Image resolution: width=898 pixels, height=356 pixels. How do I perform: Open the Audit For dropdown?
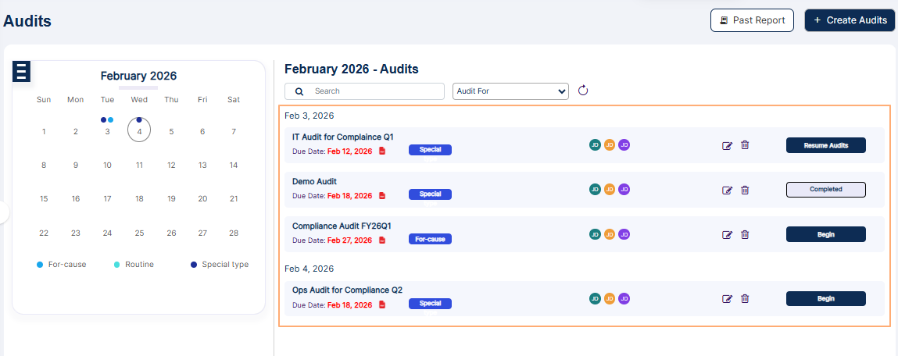tap(510, 91)
